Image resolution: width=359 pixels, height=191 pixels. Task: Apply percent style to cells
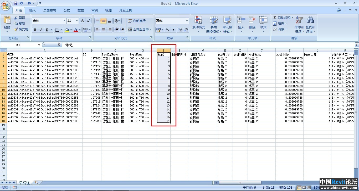click(167, 30)
